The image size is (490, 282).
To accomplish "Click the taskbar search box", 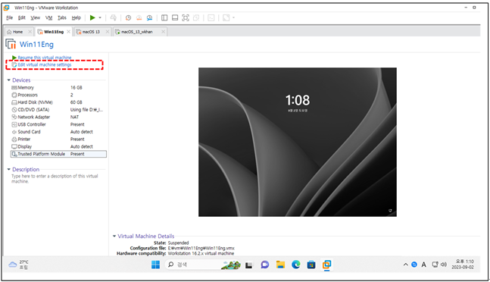I will 202,265.
